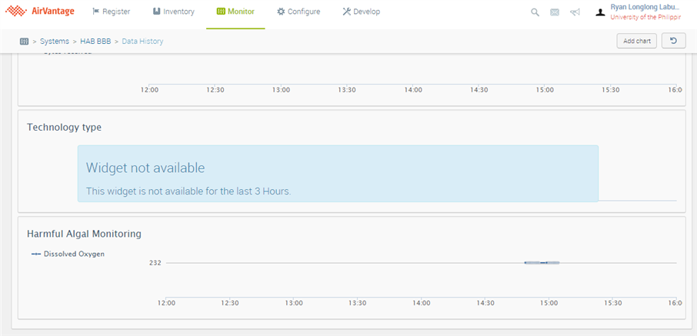Open the Develop menu
697x336 pixels.
(x=361, y=12)
